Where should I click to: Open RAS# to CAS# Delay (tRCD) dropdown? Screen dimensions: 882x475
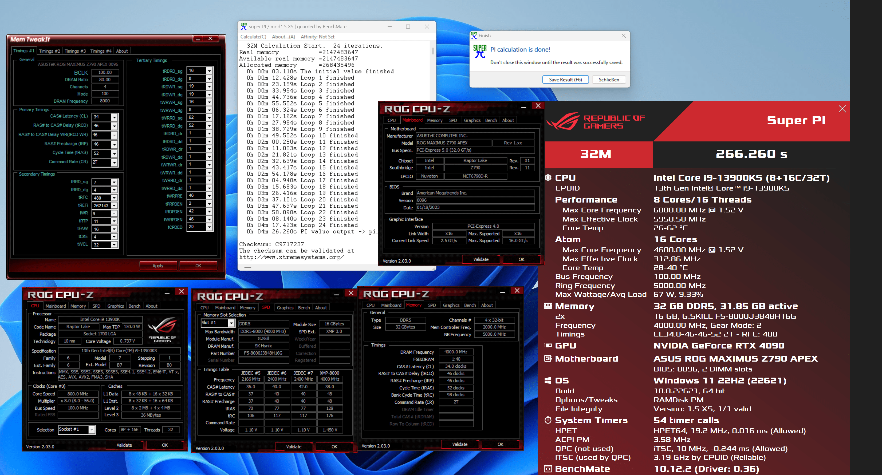click(114, 126)
